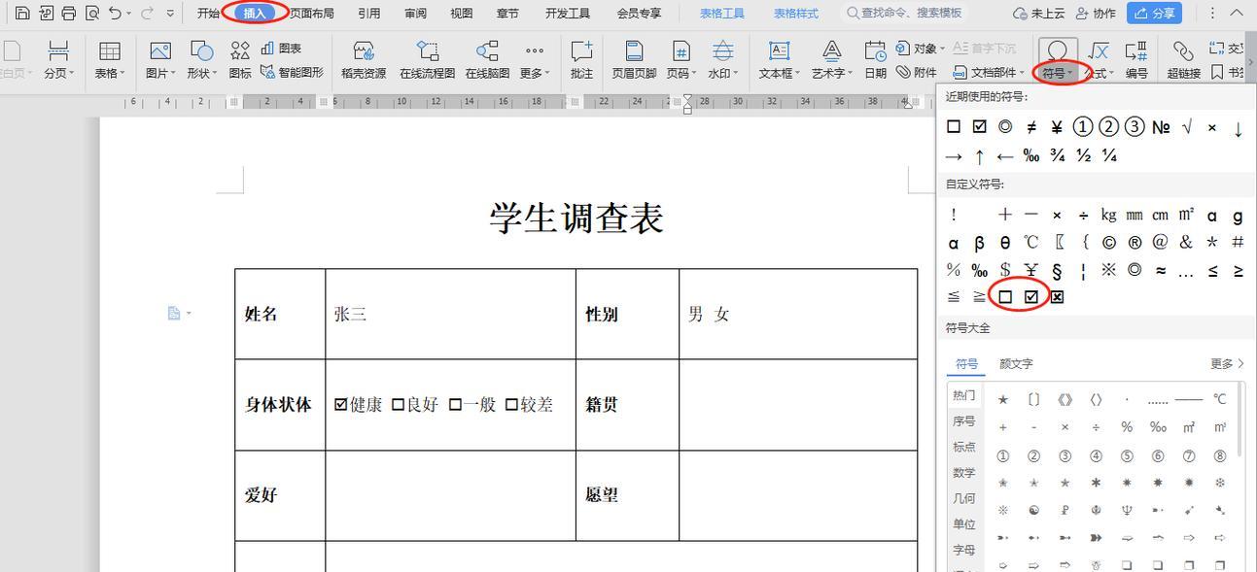
Task: Insert the ☒ crossed box custom symbol
Action: [x=1057, y=297]
